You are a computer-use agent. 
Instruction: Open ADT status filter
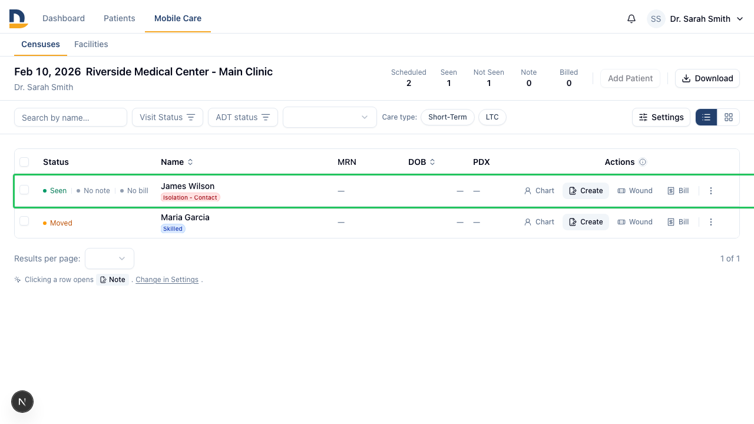click(243, 117)
